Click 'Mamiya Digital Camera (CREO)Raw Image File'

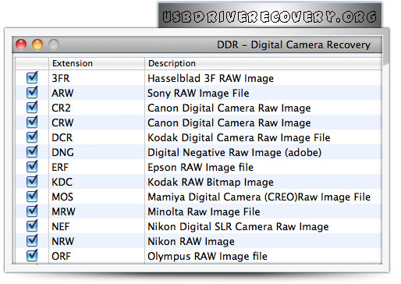[259, 197]
